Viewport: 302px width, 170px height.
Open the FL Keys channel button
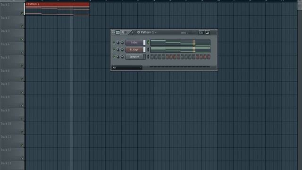click(x=134, y=50)
